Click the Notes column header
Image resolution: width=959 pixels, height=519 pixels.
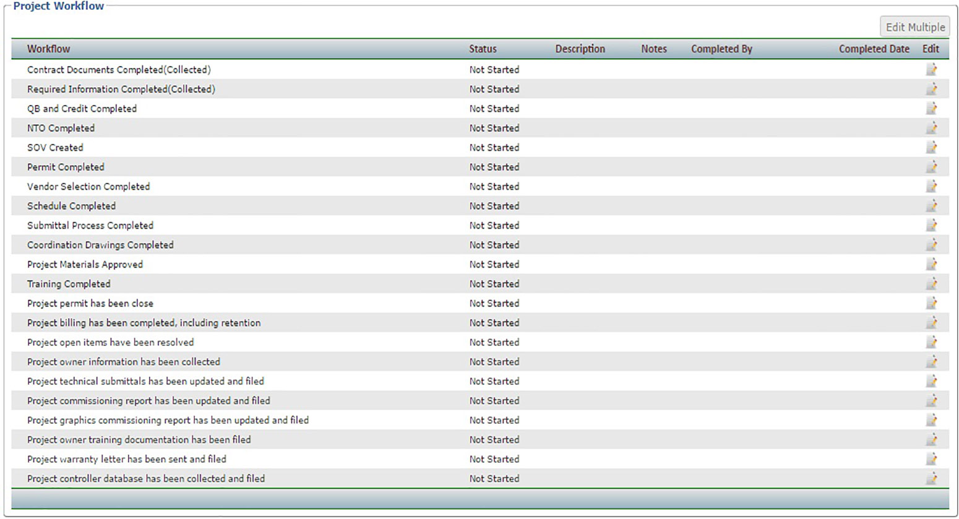tap(653, 49)
